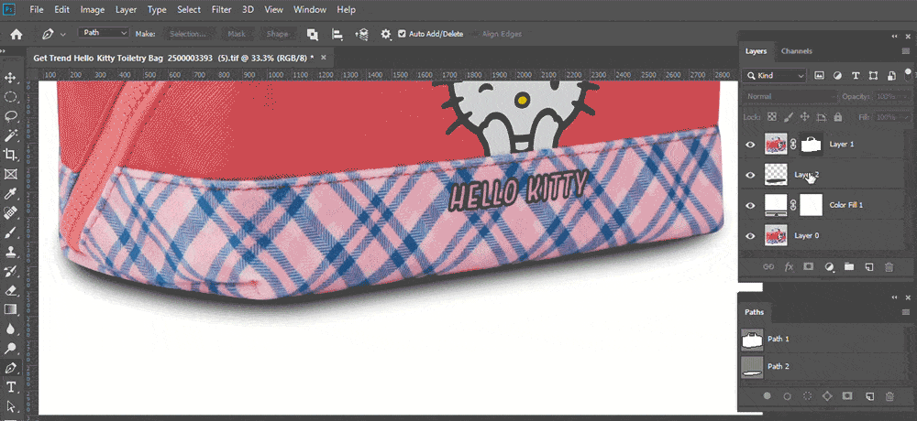Screen dimensions: 917x421
Task: Select the Crop tool
Action: coord(10,155)
